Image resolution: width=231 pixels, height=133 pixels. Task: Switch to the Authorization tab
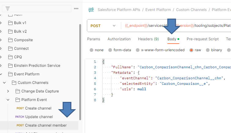119,39
